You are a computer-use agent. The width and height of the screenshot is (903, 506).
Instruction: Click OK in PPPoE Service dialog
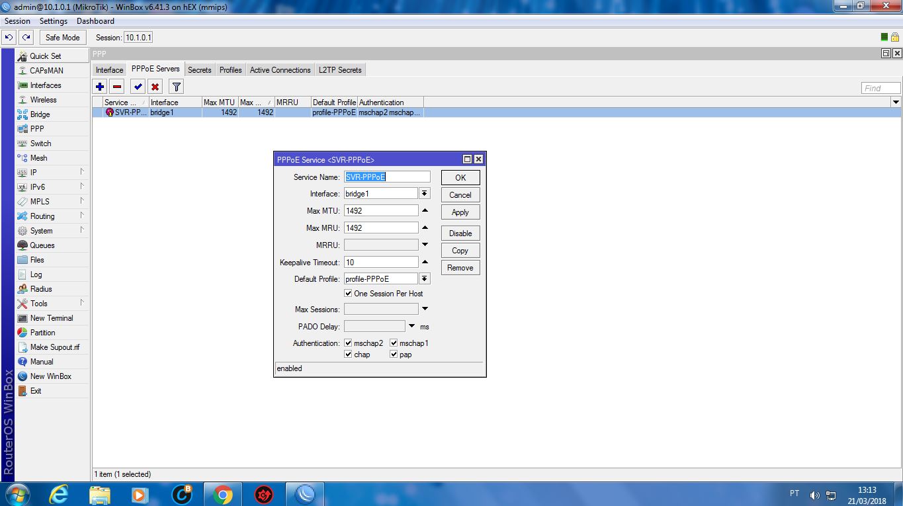coord(460,177)
